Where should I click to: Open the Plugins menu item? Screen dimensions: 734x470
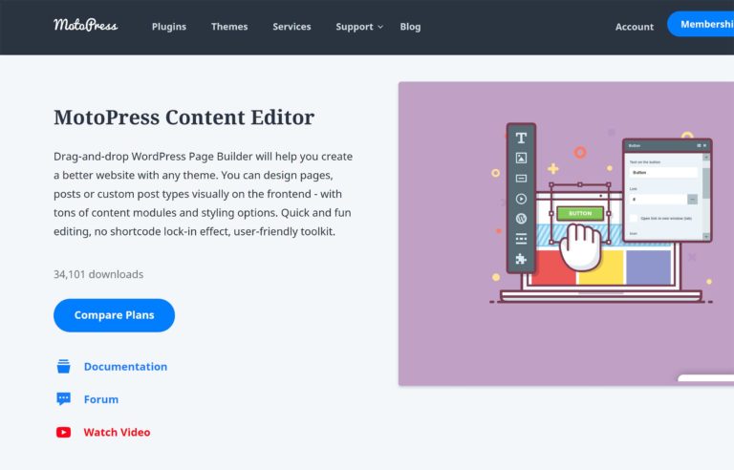169,27
